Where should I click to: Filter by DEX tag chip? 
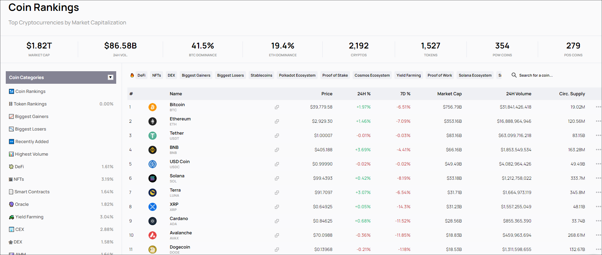[172, 75]
